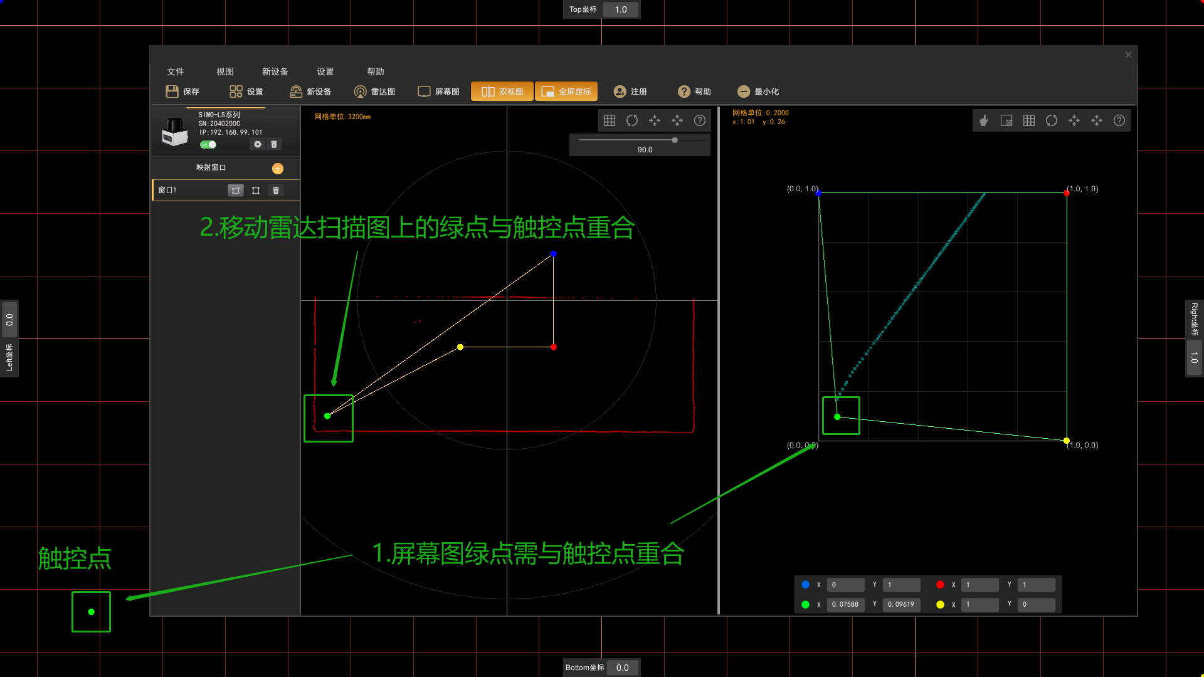Open device settings gear for SIMO-LS radar
The height and width of the screenshot is (677, 1204).
coord(258,144)
